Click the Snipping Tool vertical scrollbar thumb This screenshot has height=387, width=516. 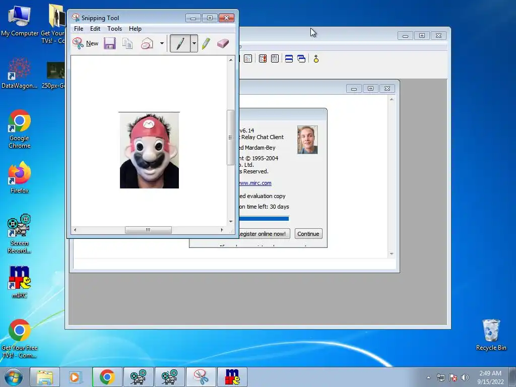click(230, 137)
